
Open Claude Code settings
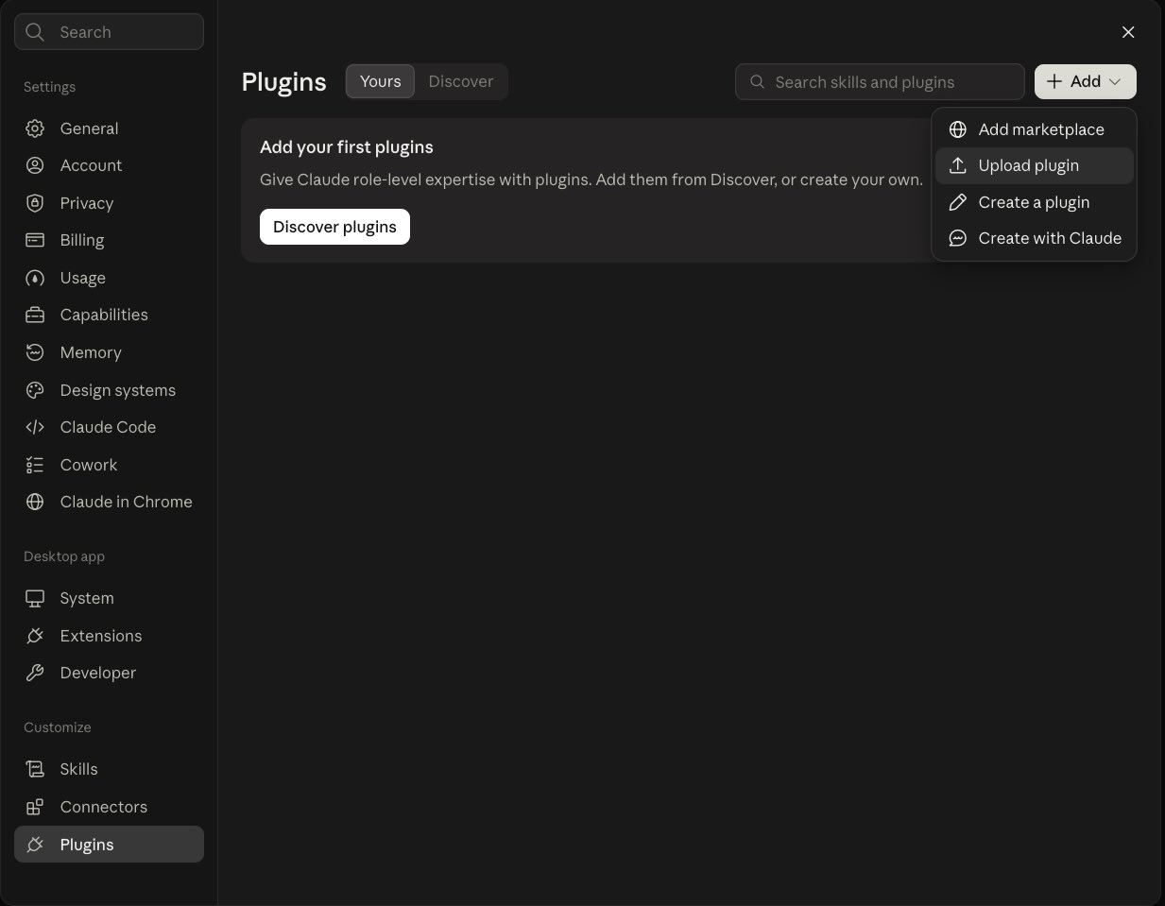pyautogui.click(x=109, y=427)
